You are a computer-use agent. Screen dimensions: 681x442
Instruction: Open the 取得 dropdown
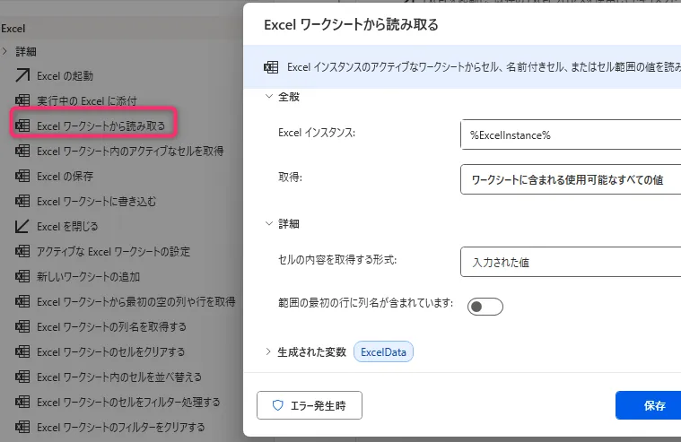(570, 179)
